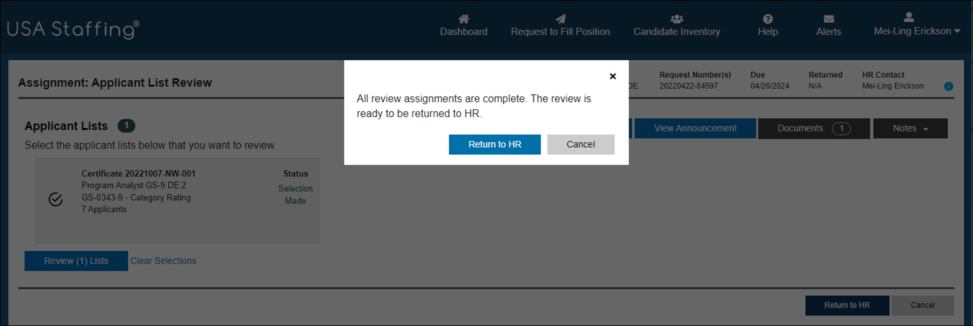Click the Applicant Lists count badge
The image size is (973, 326).
(126, 126)
